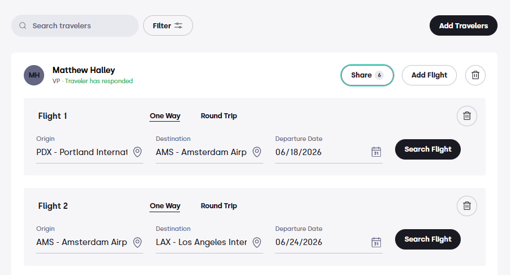The image size is (510, 275).
Task: Switch Flight 2 to Round Trip
Action: (x=219, y=206)
